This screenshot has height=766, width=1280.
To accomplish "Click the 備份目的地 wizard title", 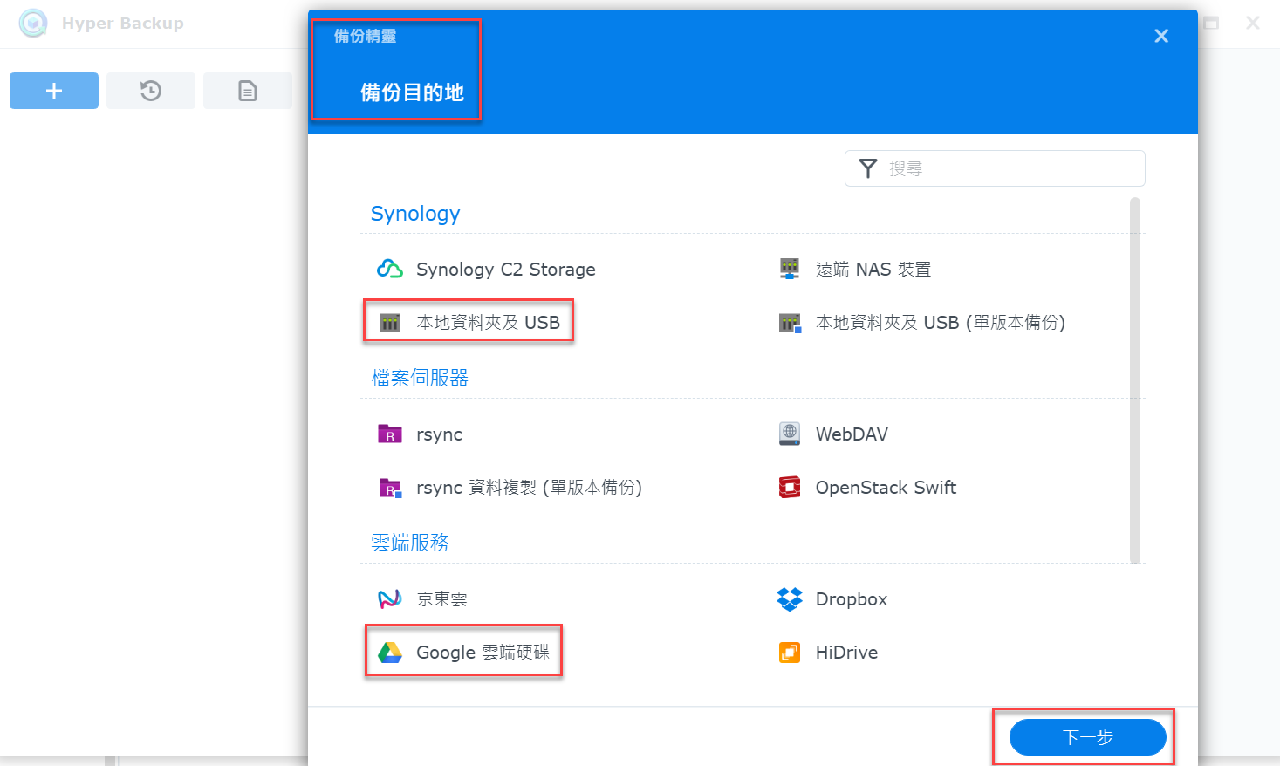I will 412,92.
